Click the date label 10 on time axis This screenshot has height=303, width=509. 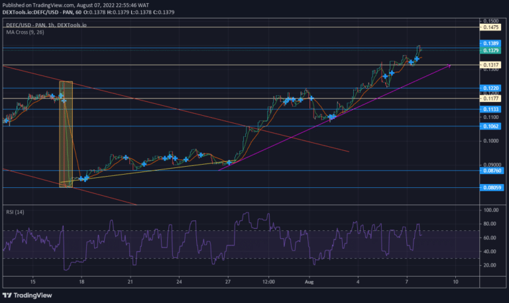pyautogui.click(x=455, y=282)
